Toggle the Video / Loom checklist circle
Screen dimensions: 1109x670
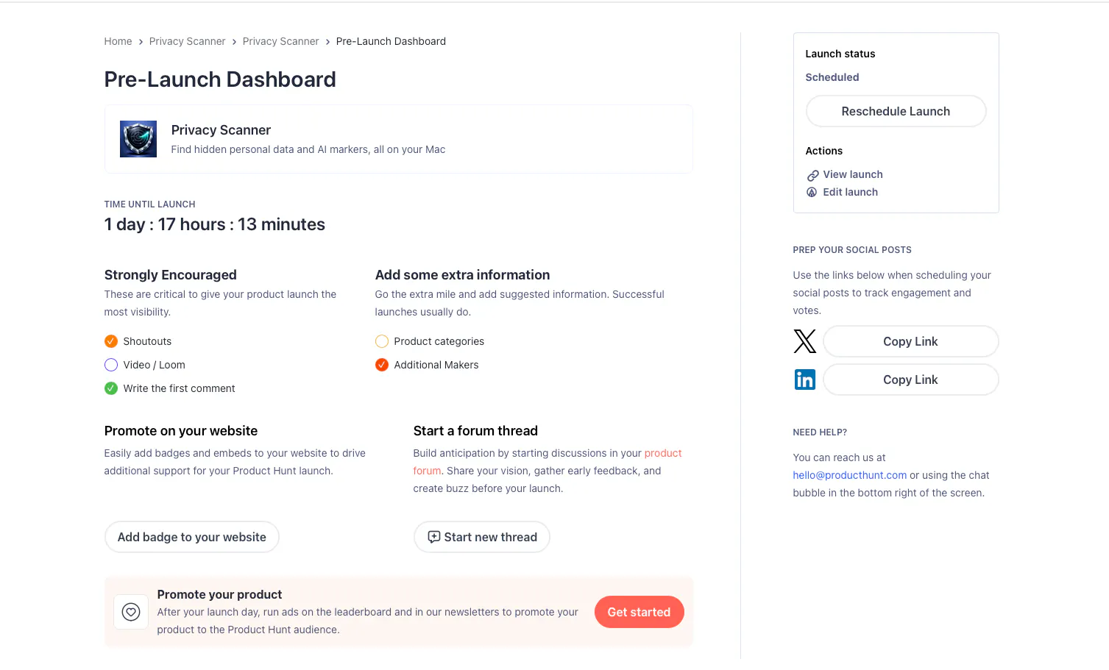pyautogui.click(x=111, y=365)
